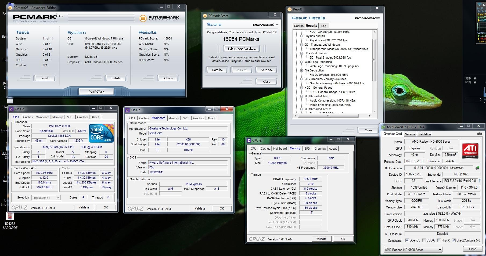Viewport: 486px width, 256px height.
Task: Click the GPU-Z title bar icon
Action: 383,127
